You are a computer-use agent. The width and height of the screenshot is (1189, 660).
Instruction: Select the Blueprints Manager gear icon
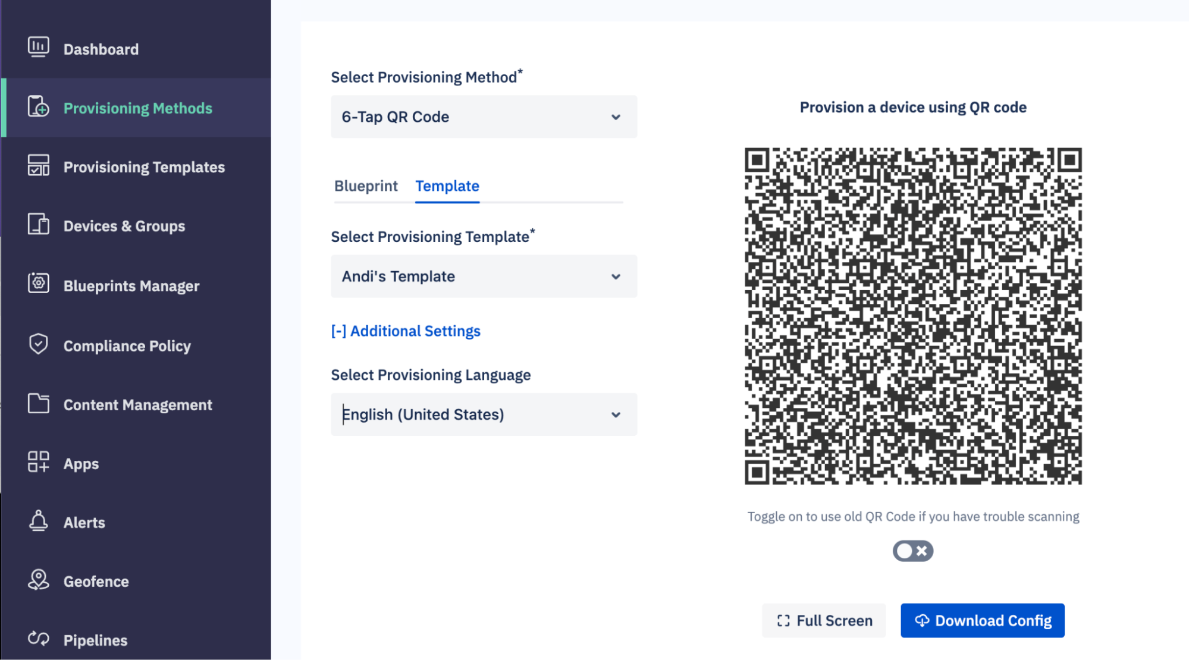38,285
